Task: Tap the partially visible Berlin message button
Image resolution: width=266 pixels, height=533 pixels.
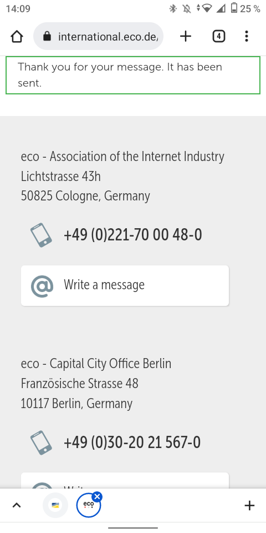Action: click(125, 480)
